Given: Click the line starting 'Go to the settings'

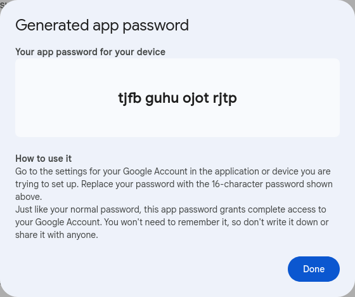Looking at the screenshot, I should point(173,171).
